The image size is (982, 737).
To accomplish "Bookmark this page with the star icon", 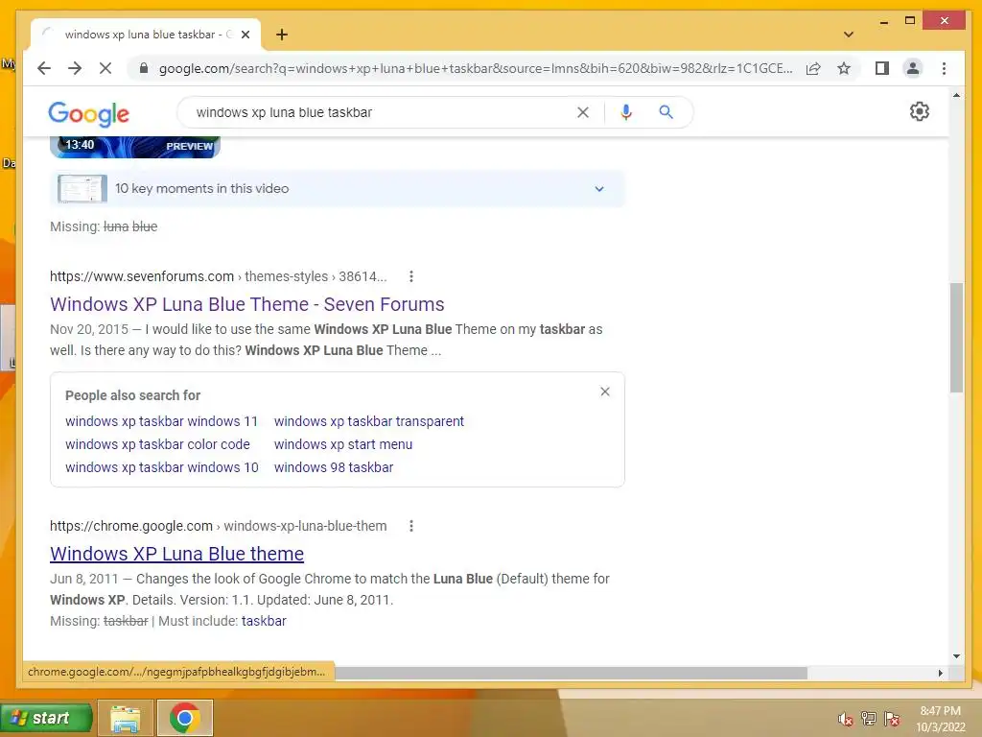I will [844, 68].
